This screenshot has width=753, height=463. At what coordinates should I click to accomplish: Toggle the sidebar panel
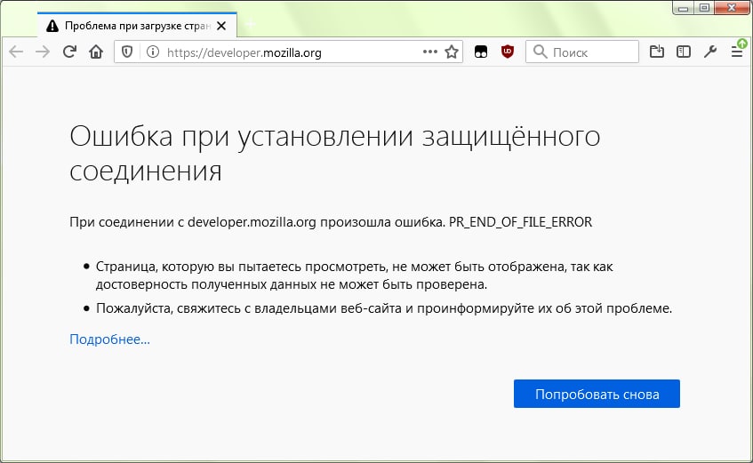pyautogui.click(x=684, y=52)
